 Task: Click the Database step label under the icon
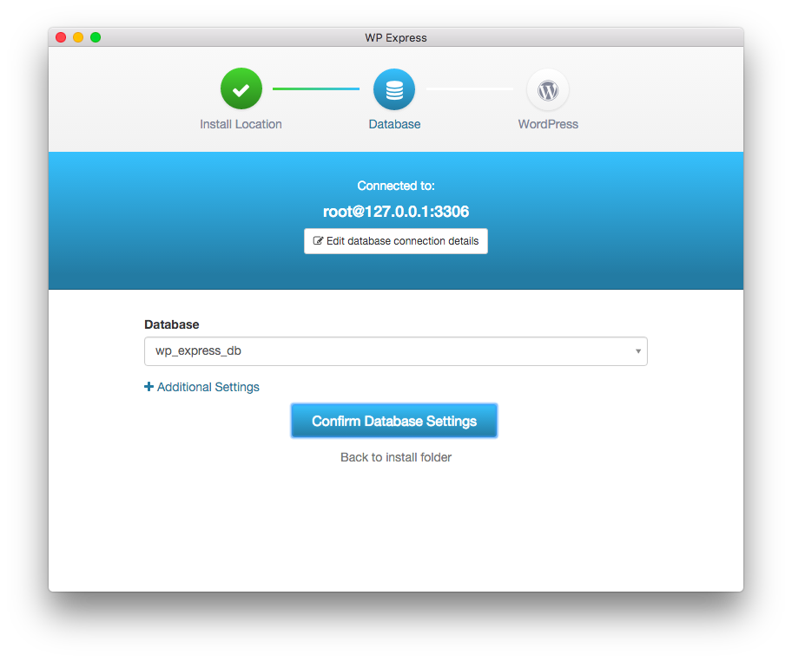point(394,124)
